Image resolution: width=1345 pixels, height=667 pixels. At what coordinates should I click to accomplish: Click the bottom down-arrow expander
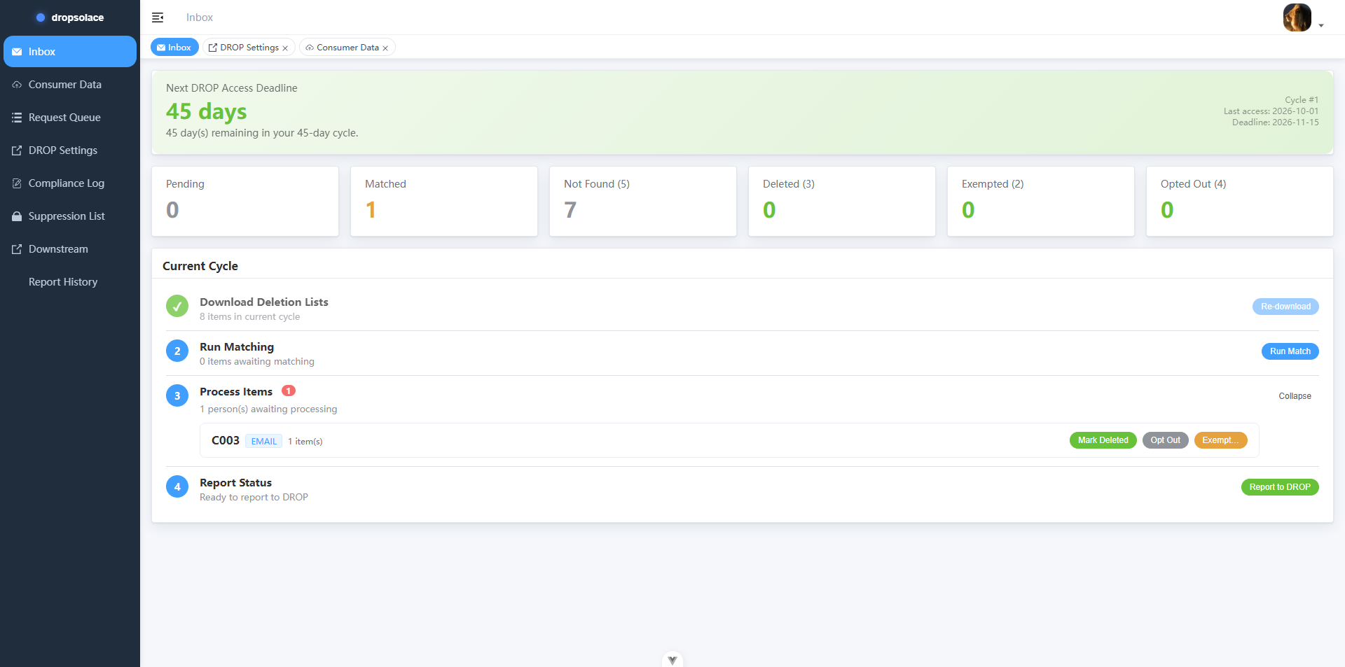tap(672, 659)
